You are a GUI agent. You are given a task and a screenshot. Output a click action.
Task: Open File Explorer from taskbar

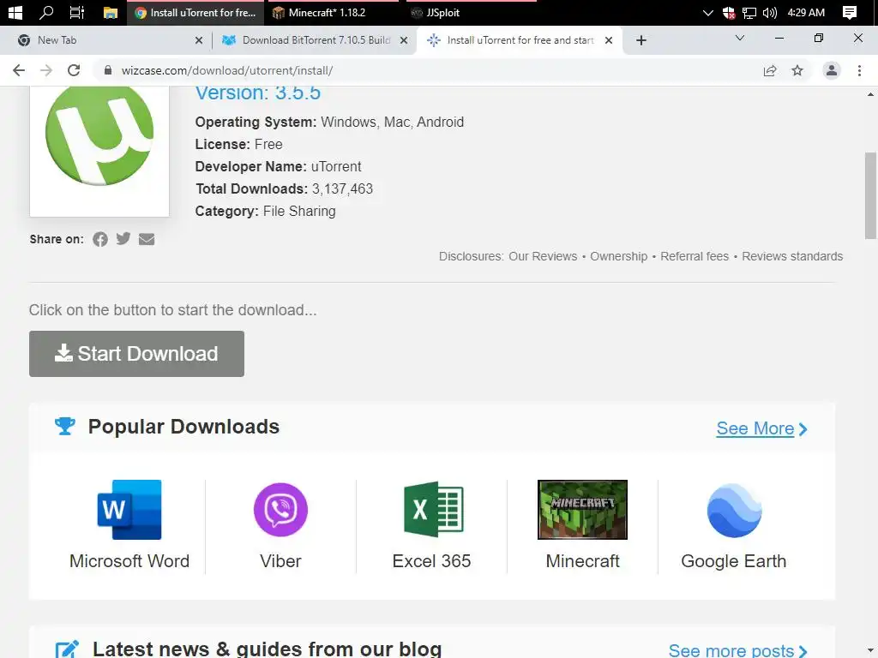click(x=111, y=13)
